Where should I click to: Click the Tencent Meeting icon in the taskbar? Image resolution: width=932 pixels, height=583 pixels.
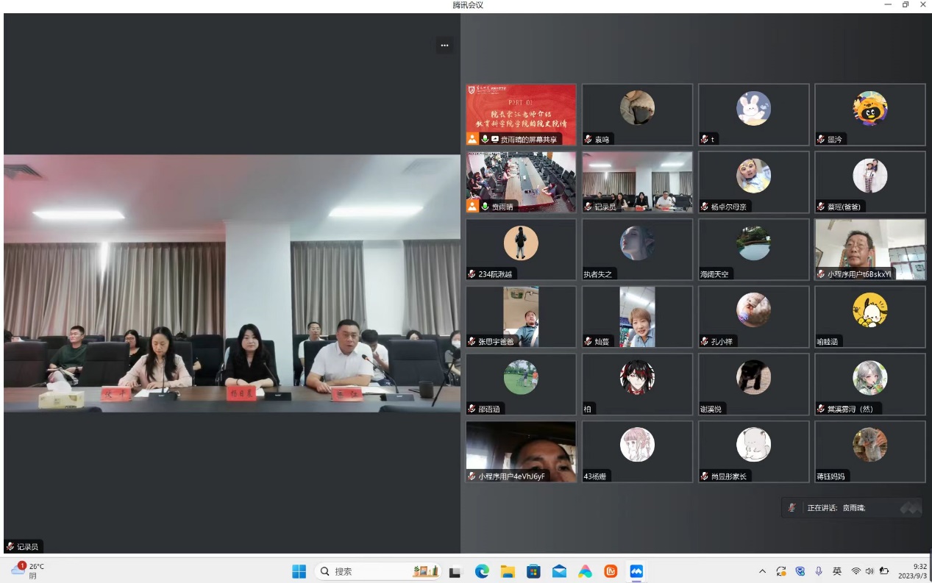pyautogui.click(x=636, y=571)
